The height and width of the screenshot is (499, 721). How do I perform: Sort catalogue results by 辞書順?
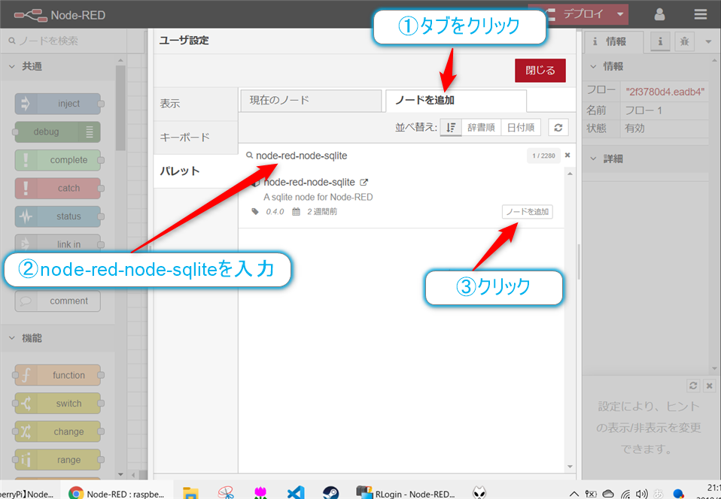click(x=481, y=127)
